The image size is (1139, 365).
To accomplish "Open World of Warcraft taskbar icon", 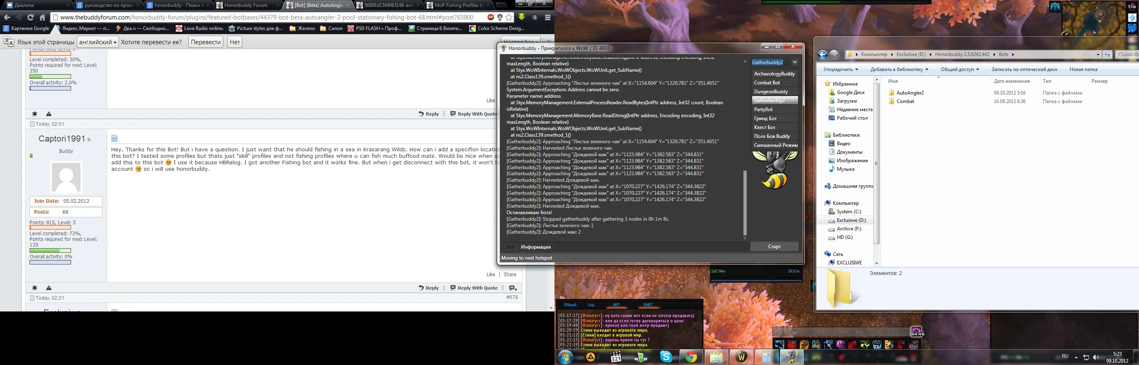I will point(742,356).
